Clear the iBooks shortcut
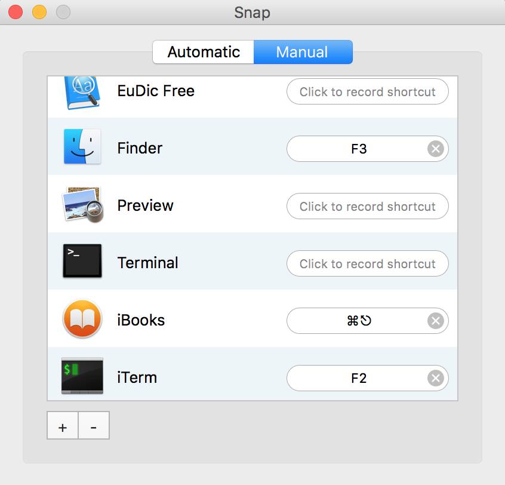Image resolution: width=505 pixels, height=485 pixels. (436, 321)
